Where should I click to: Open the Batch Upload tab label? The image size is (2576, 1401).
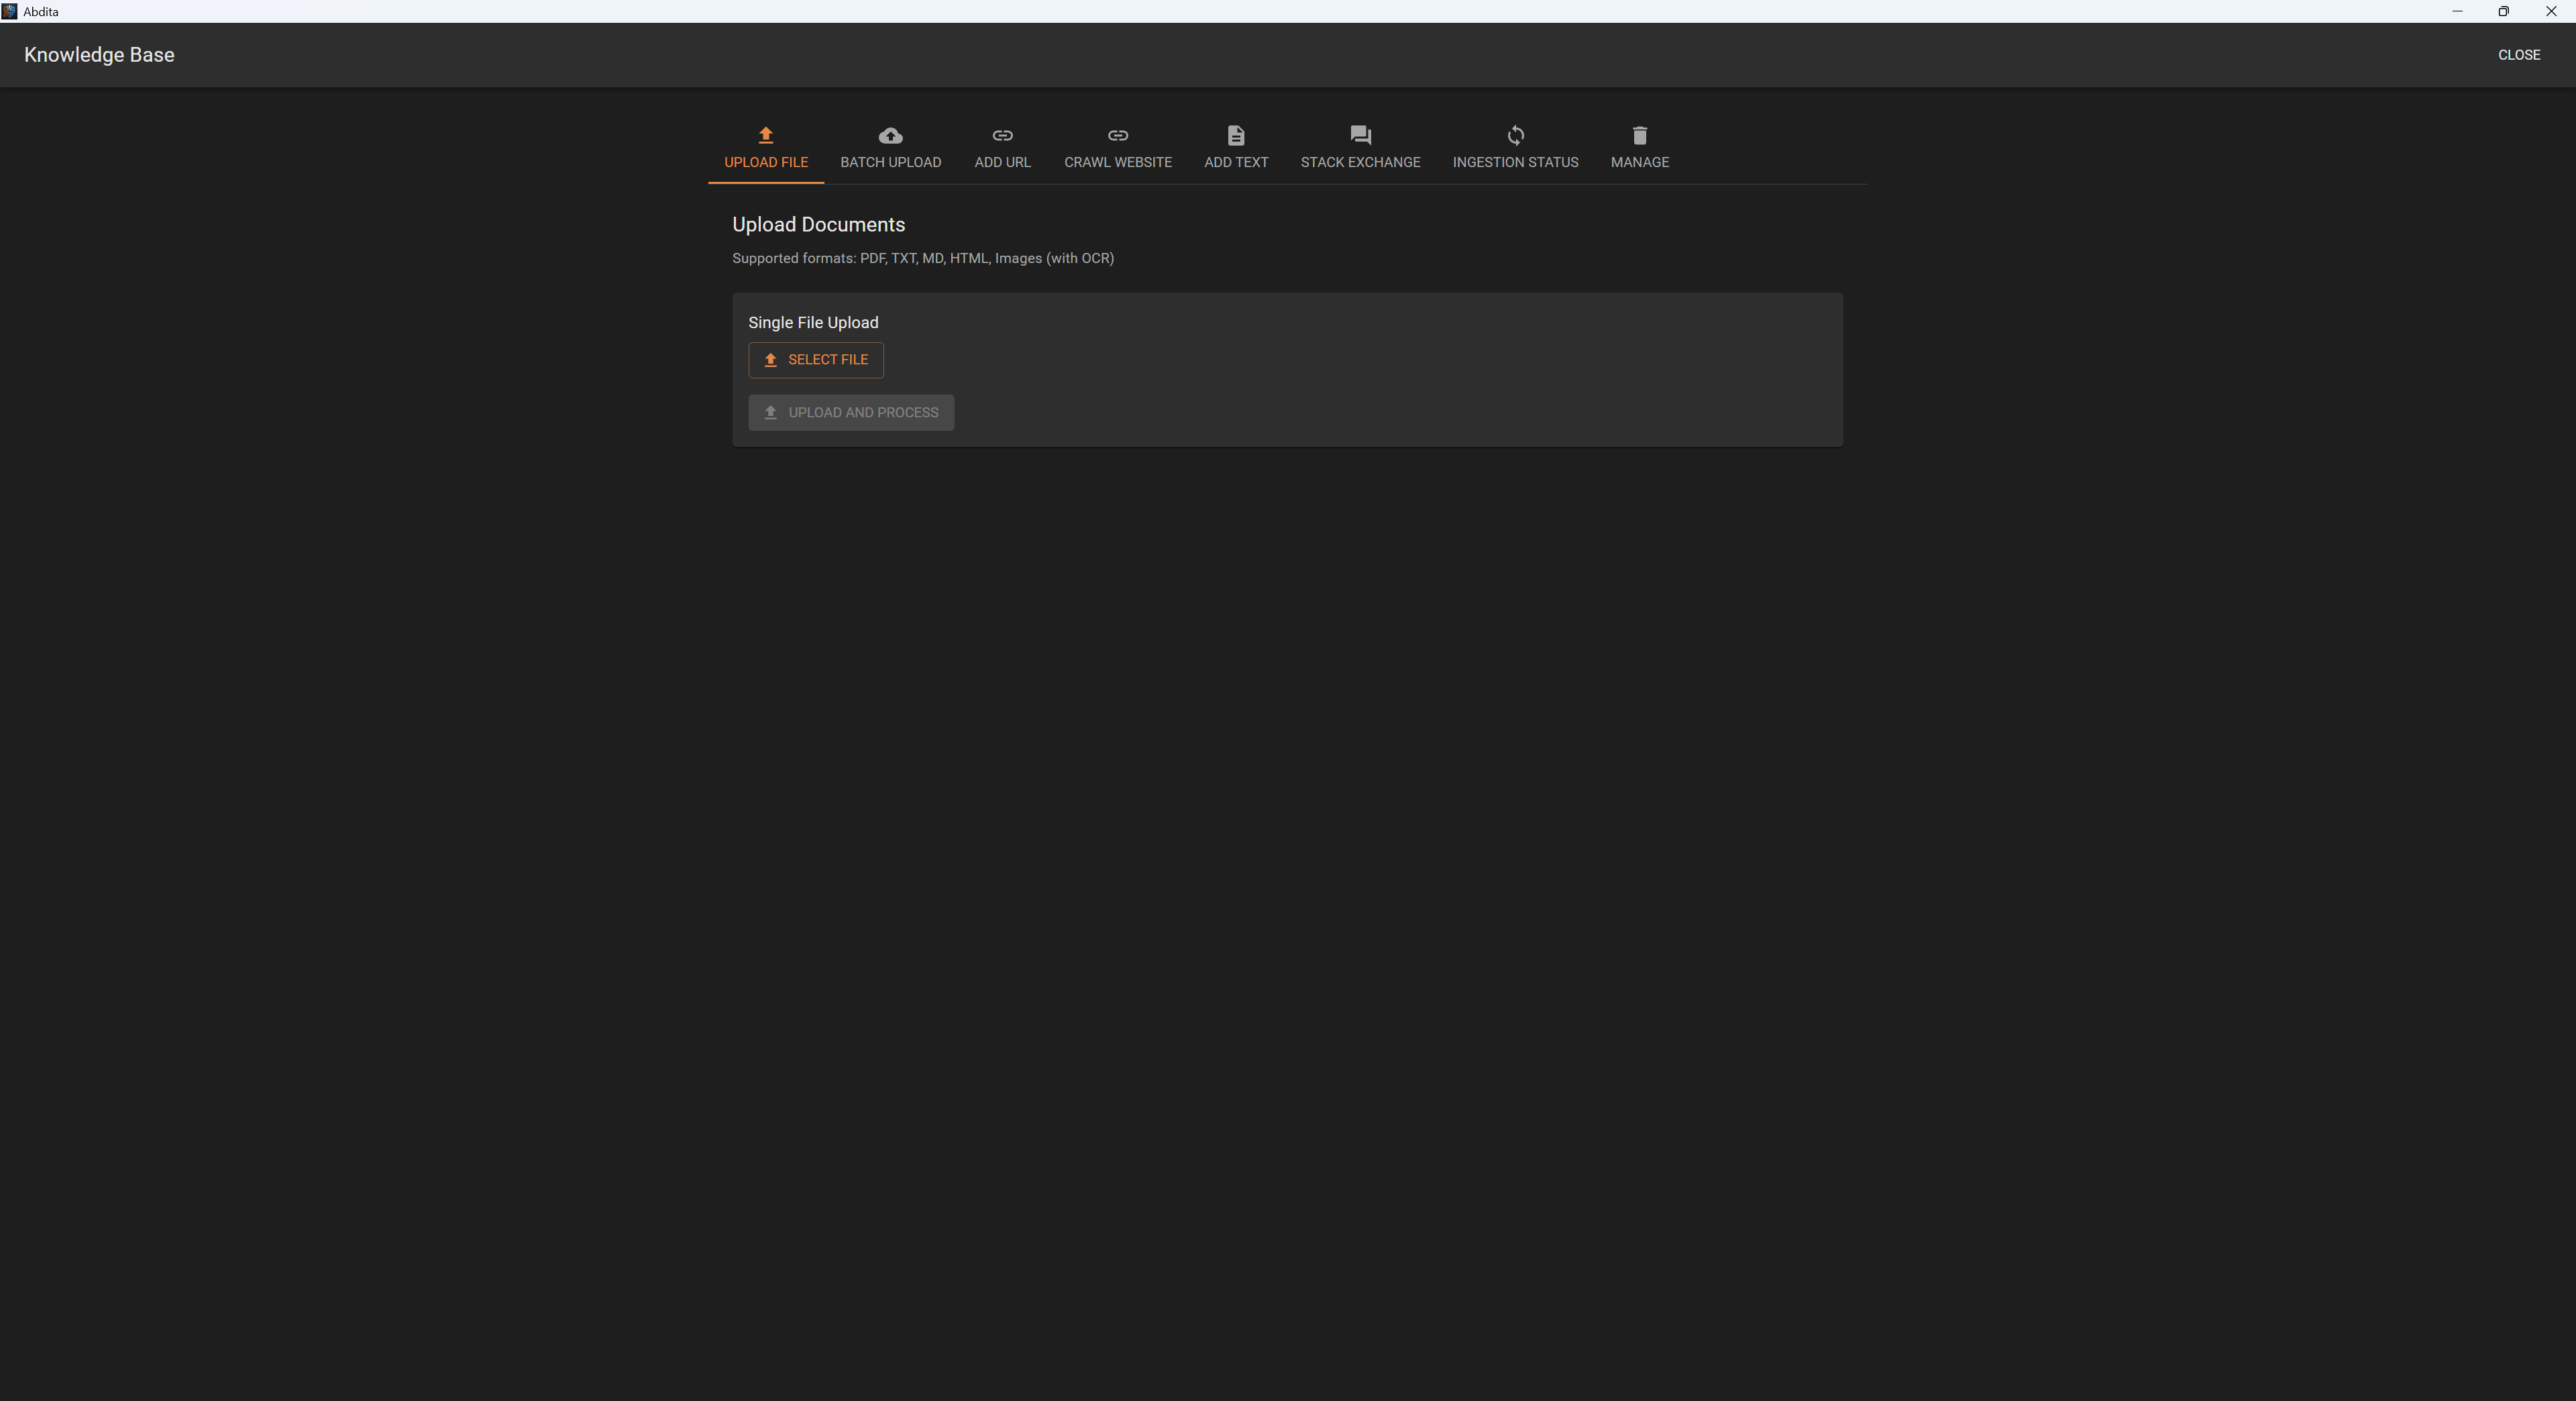point(890,162)
